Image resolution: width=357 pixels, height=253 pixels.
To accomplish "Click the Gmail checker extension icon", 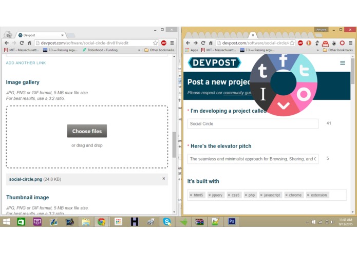I will click(325, 43).
